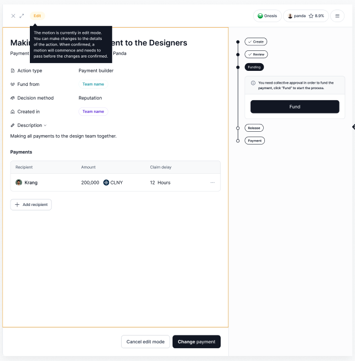Close the motion panel with X icon
This screenshot has height=361, width=355.
point(13,16)
